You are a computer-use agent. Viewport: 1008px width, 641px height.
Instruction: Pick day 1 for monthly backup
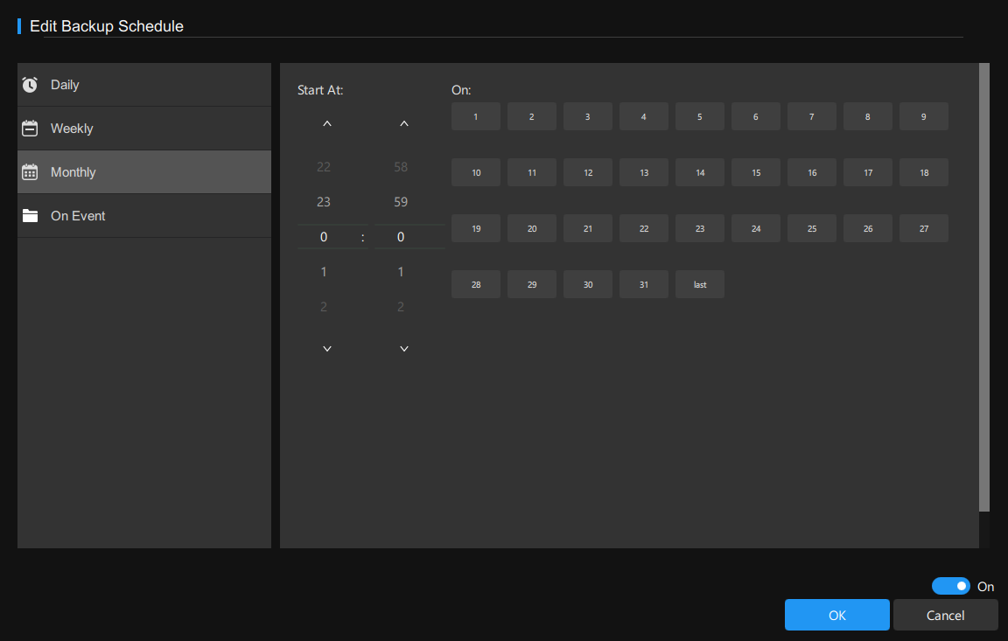(x=476, y=116)
